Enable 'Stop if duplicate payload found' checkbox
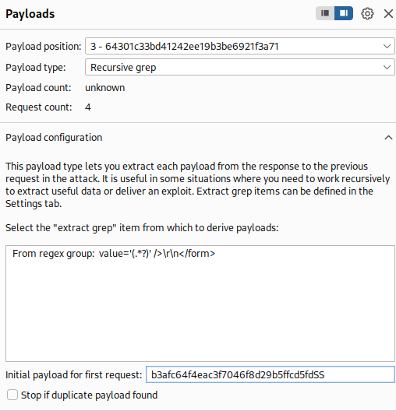This screenshot has width=396, height=411. coord(12,395)
